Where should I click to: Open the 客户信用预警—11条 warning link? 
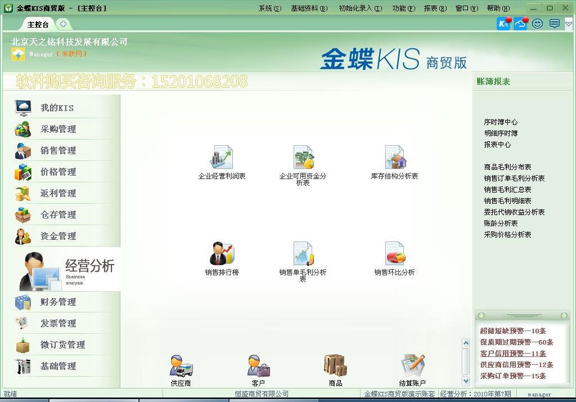pos(512,354)
